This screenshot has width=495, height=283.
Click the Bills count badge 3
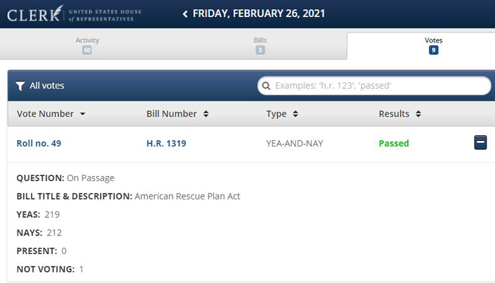coord(260,50)
